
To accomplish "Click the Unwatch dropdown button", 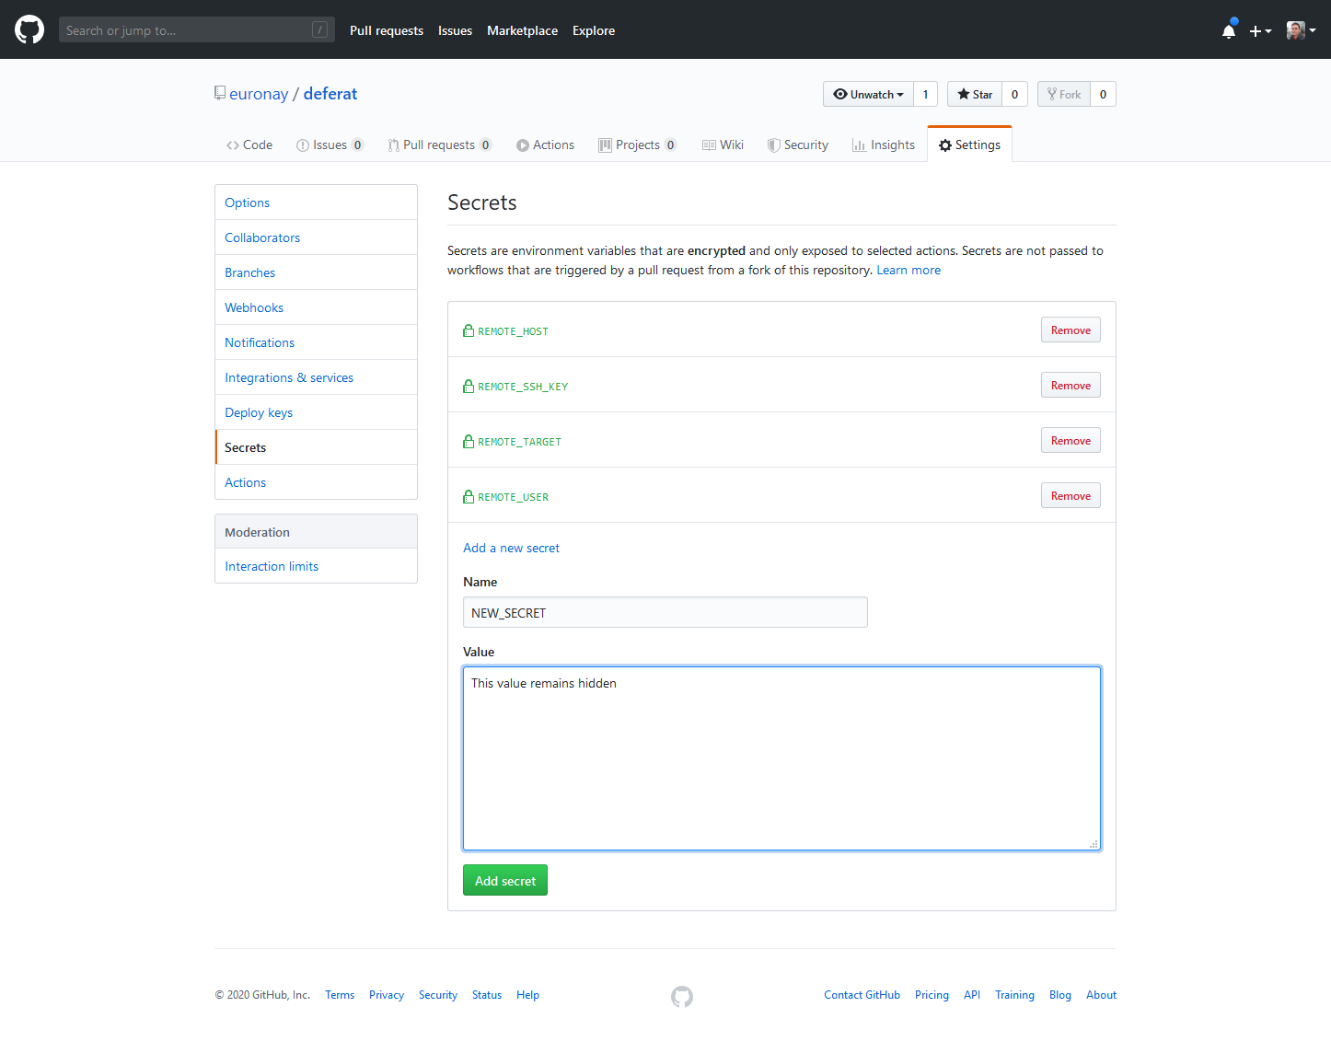I will (868, 94).
